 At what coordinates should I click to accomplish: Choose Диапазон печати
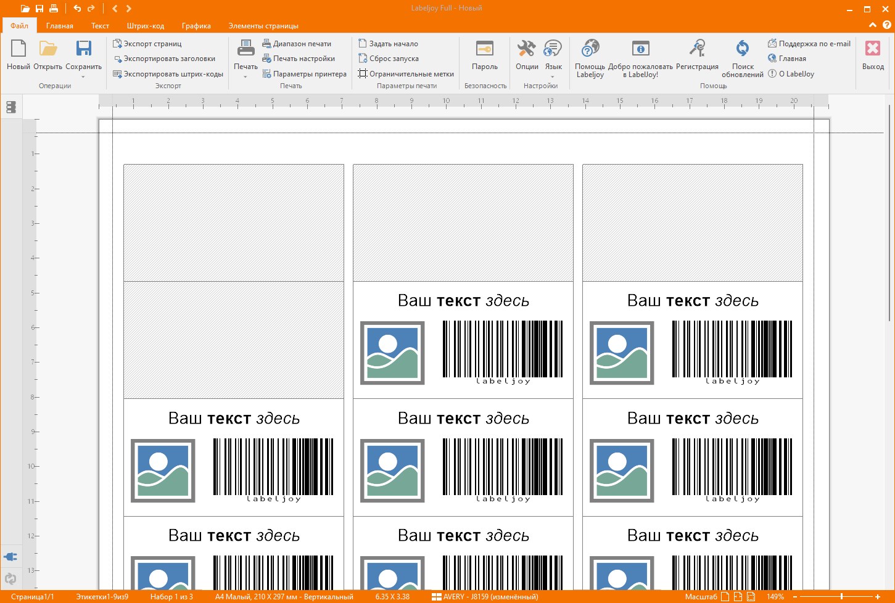tap(297, 44)
